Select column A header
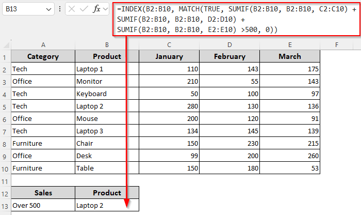This screenshot has height=215, width=361. point(43,45)
